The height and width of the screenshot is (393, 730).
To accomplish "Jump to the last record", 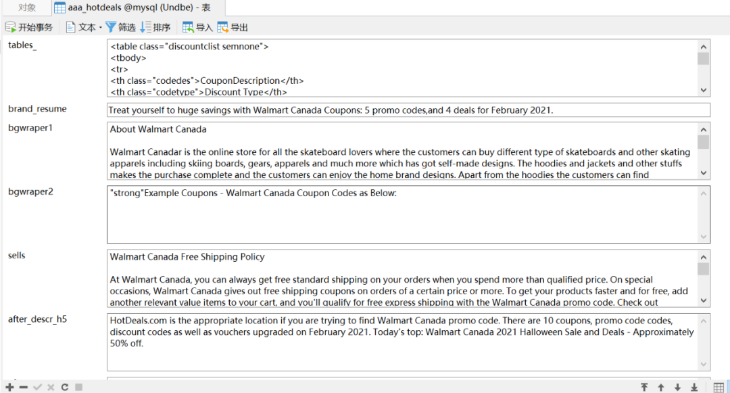I will coord(694,387).
